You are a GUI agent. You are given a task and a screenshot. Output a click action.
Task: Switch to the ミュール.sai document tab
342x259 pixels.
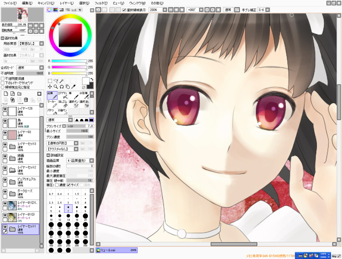pyautogui.click(x=116, y=250)
